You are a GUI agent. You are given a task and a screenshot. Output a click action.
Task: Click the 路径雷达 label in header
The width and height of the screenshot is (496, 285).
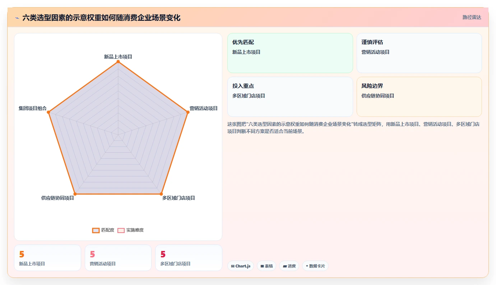pos(472,17)
